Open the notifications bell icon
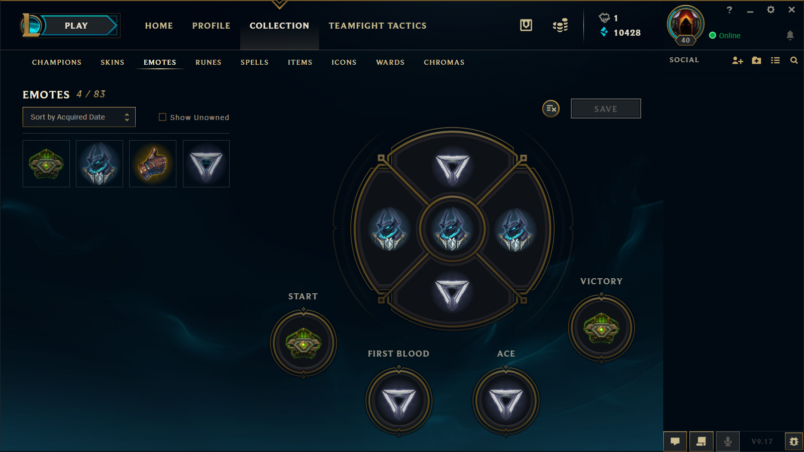This screenshot has height=452, width=804. coord(790,35)
